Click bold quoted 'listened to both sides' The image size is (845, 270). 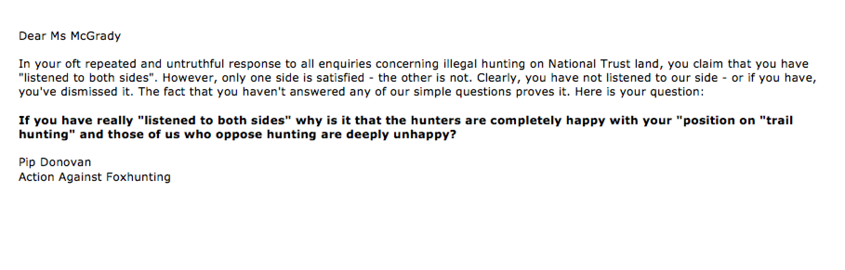[x=215, y=121]
